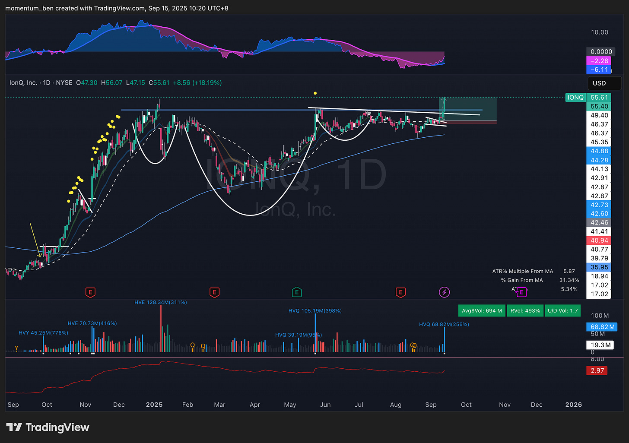Click the C55.61 close value

[159, 82]
